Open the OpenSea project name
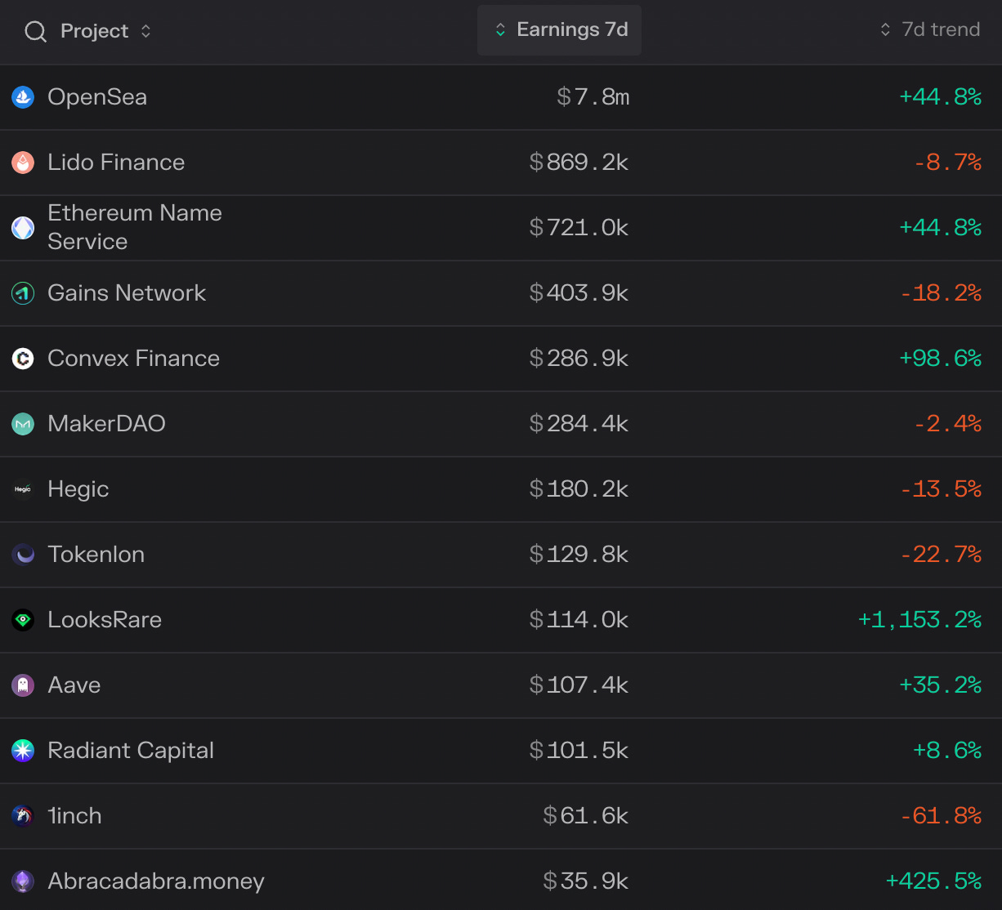The width and height of the screenshot is (1002, 910). (x=97, y=97)
